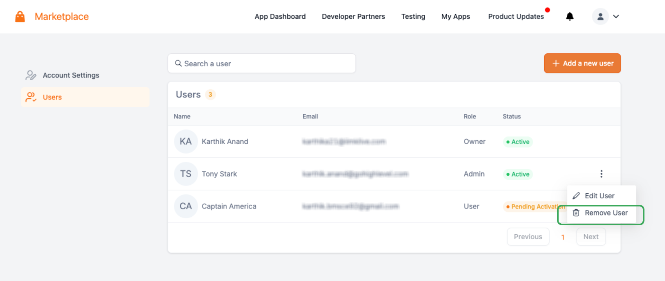Viewport: 665px width, 281px height.
Task: Click the plus icon on Add a new user
Action: (556, 63)
